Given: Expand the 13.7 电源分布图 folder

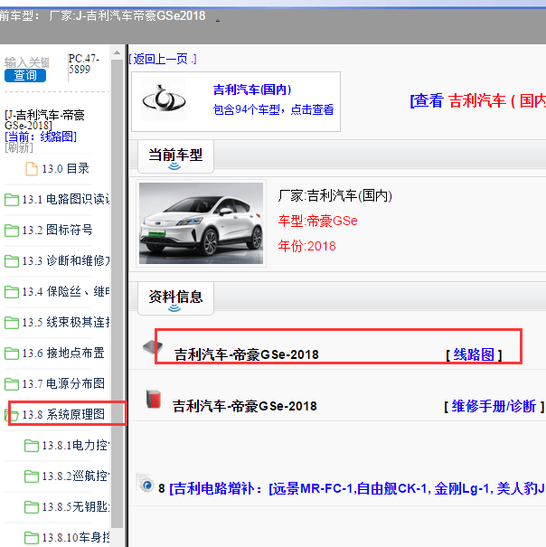Looking at the screenshot, I should (x=63, y=383).
